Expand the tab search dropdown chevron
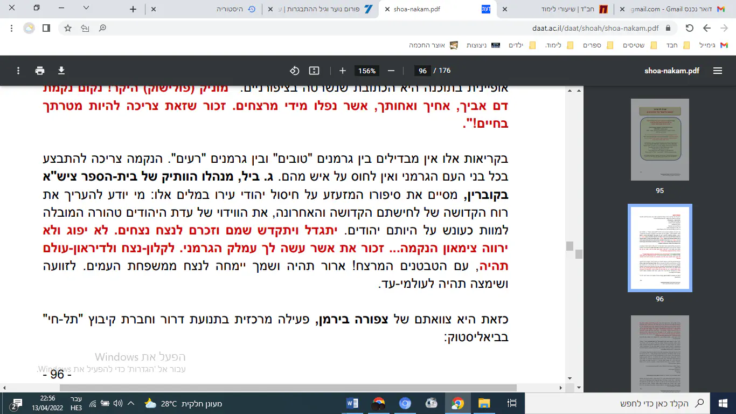The width and height of the screenshot is (736, 414). pyautogui.click(x=86, y=9)
